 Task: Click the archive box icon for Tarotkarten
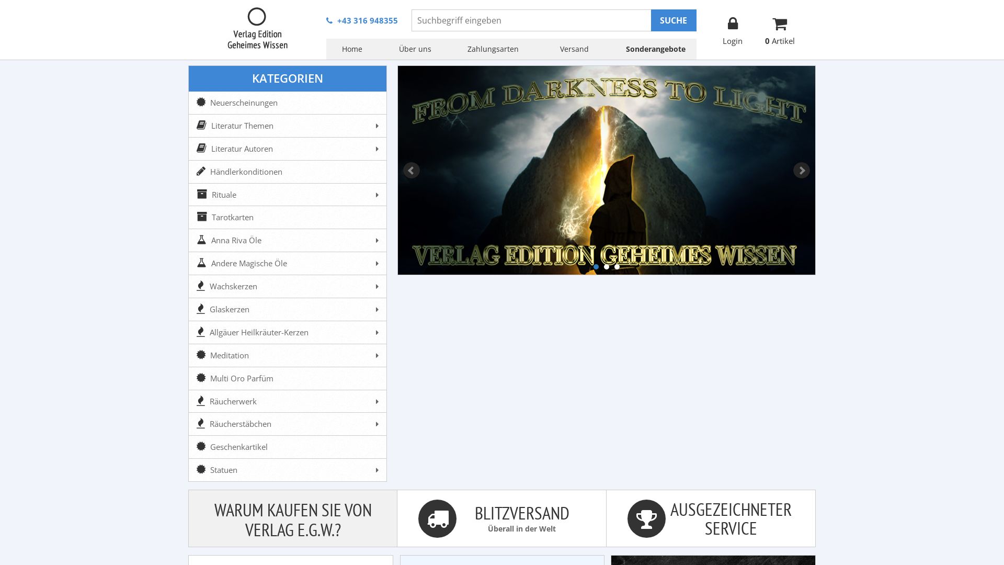tap(202, 217)
